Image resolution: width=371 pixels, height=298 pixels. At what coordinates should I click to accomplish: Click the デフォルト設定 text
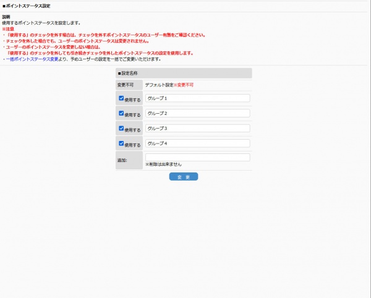pos(159,83)
